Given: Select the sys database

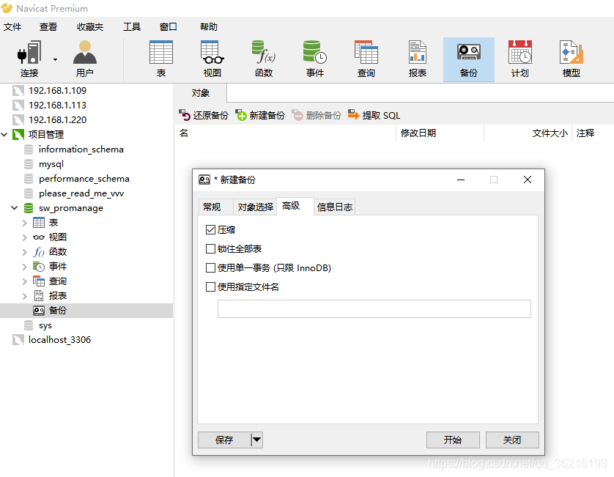Looking at the screenshot, I should click(x=45, y=325).
